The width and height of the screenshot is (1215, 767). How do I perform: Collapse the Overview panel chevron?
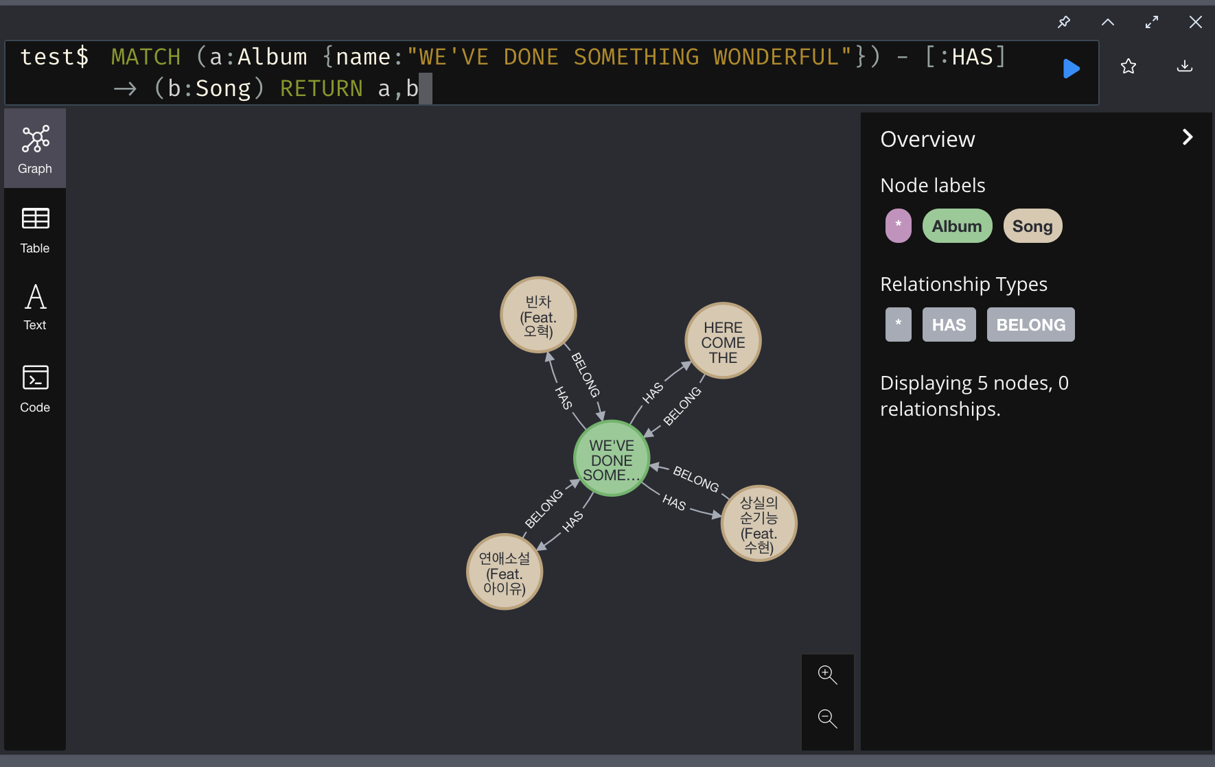pos(1188,137)
